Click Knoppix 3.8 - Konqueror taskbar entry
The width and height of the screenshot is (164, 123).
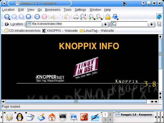tap(135, 115)
